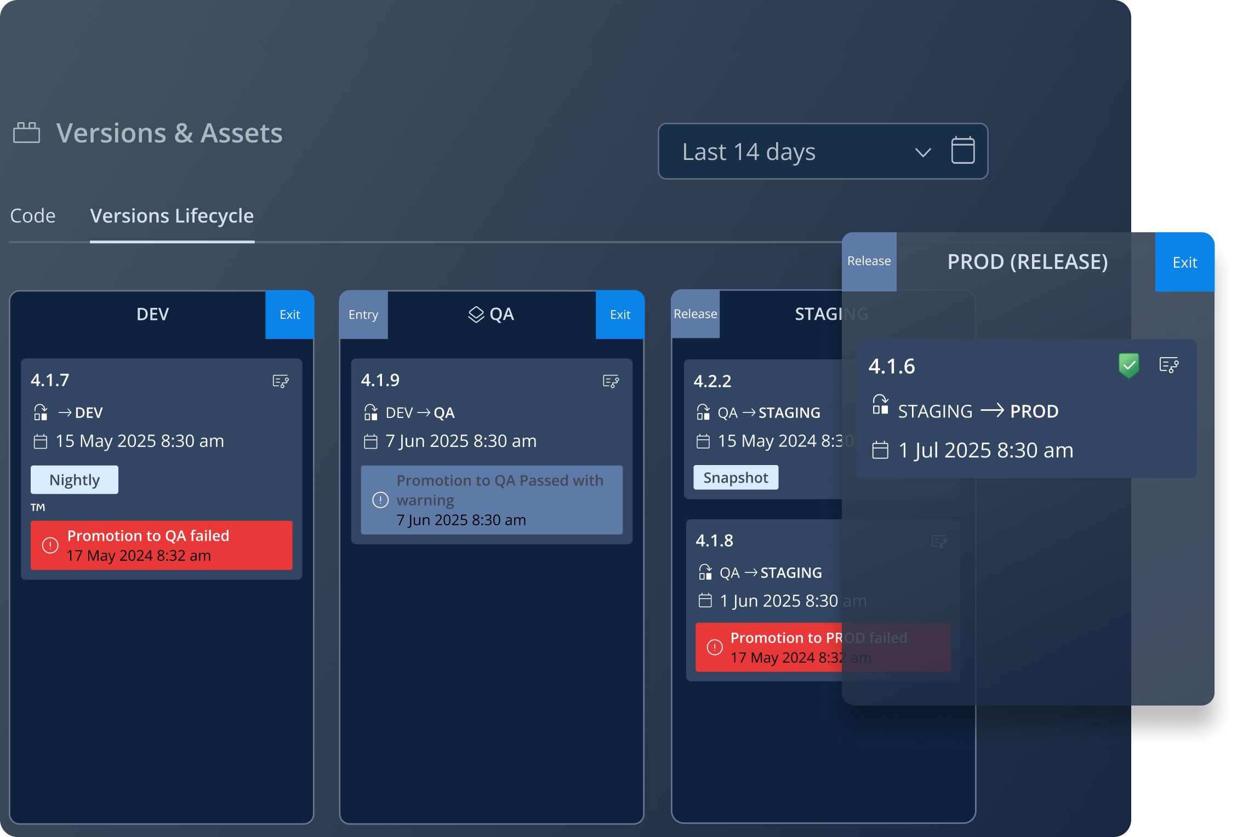
Task: Click the green verified shield on version 4.1.6
Action: [1128, 364]
